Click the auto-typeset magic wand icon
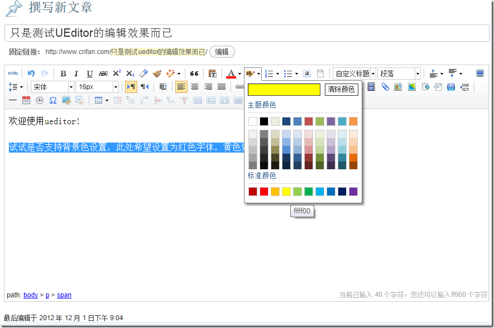The width and height of the screenshot is (494, 328). click(x=170, y=74)
